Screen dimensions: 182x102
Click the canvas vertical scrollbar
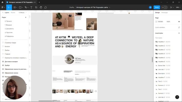pos(152,60)
